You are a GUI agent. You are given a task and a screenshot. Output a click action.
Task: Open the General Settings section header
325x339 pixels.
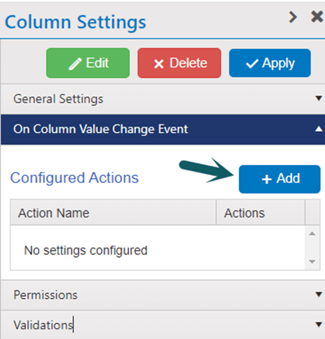pyautogui.click(x=163, y=99)
